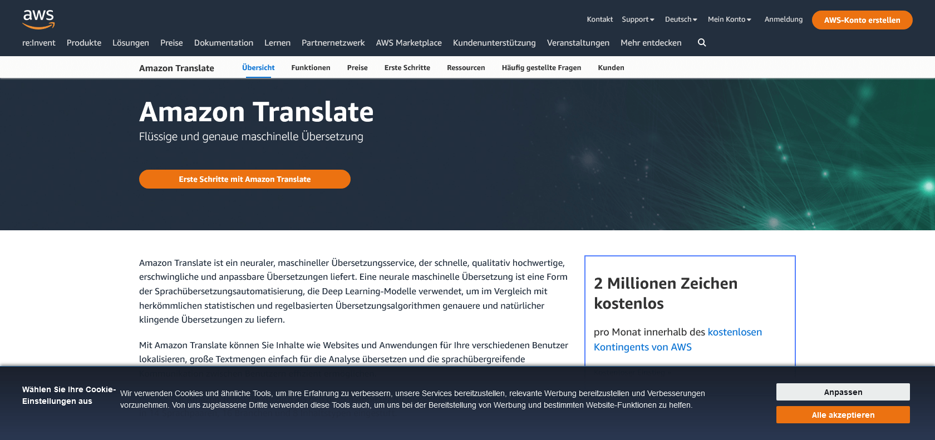Switch to the Funktionen tab
Image resolution: width=935 pixels, height=440 pixels.
pos(311,68)
